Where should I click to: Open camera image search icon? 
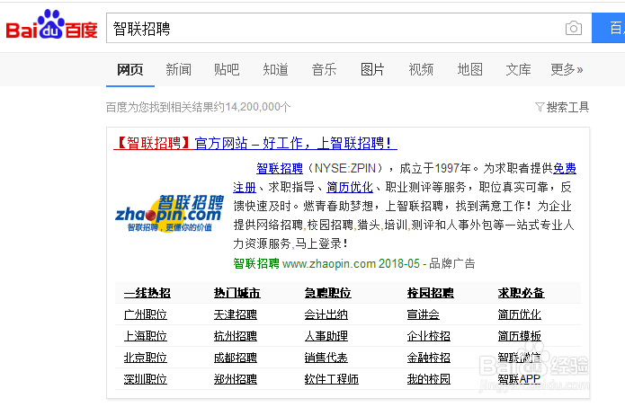click(574, 28)
